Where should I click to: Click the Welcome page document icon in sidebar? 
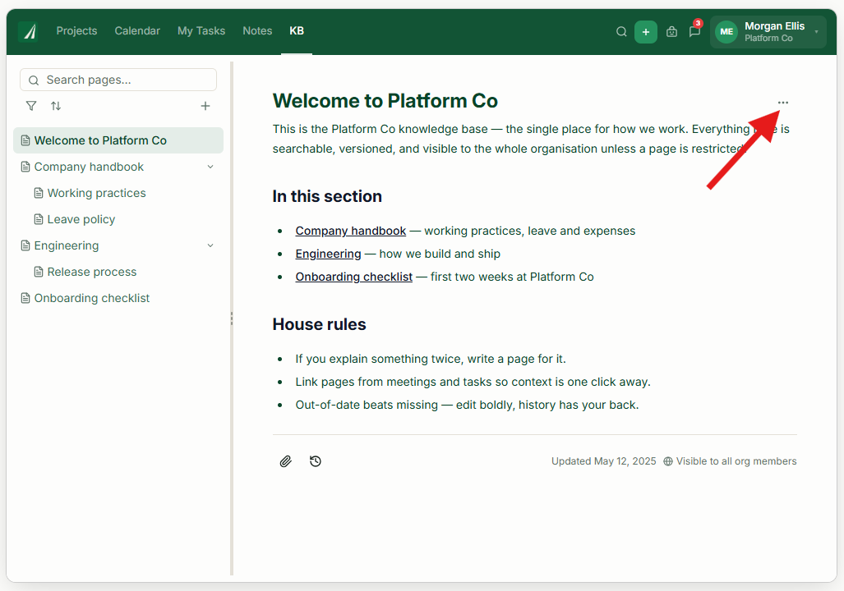pos(25,140)
